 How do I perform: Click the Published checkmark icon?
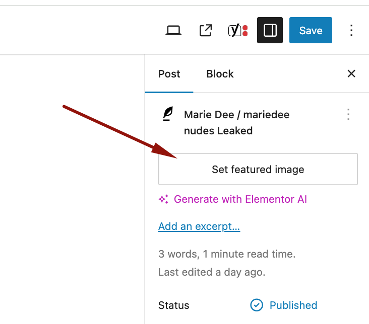pos(257,305)
